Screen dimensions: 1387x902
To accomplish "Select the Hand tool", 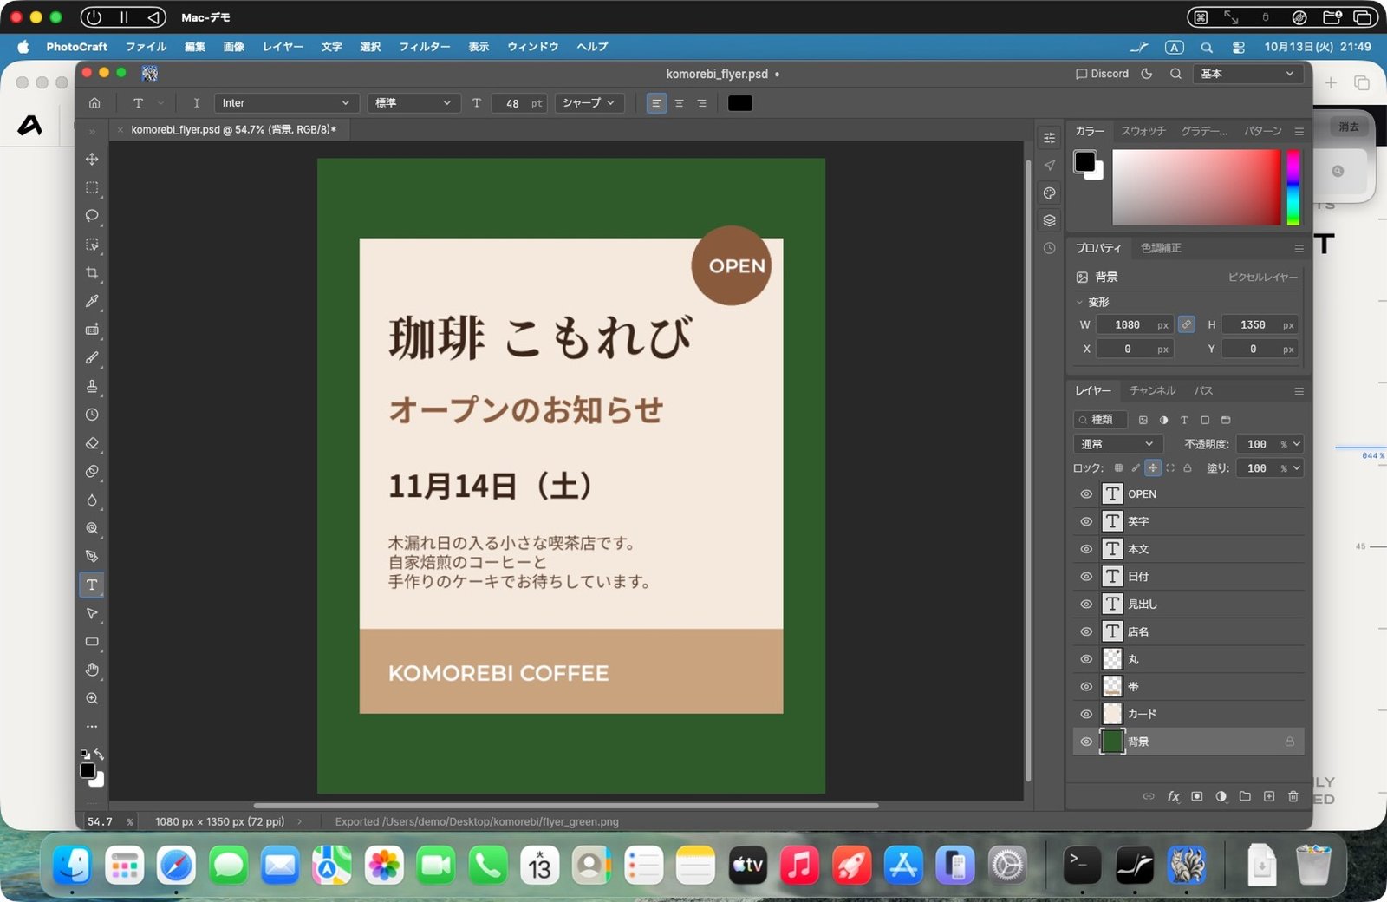I will pos(92,670).
